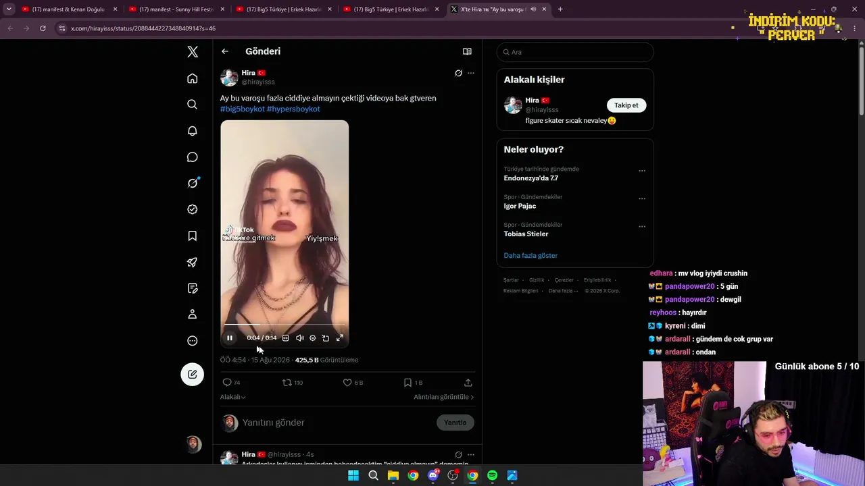Switch to fourth tab, Big5 Türkiye
The image size is (865, 486).
click(x=390, y=9)
